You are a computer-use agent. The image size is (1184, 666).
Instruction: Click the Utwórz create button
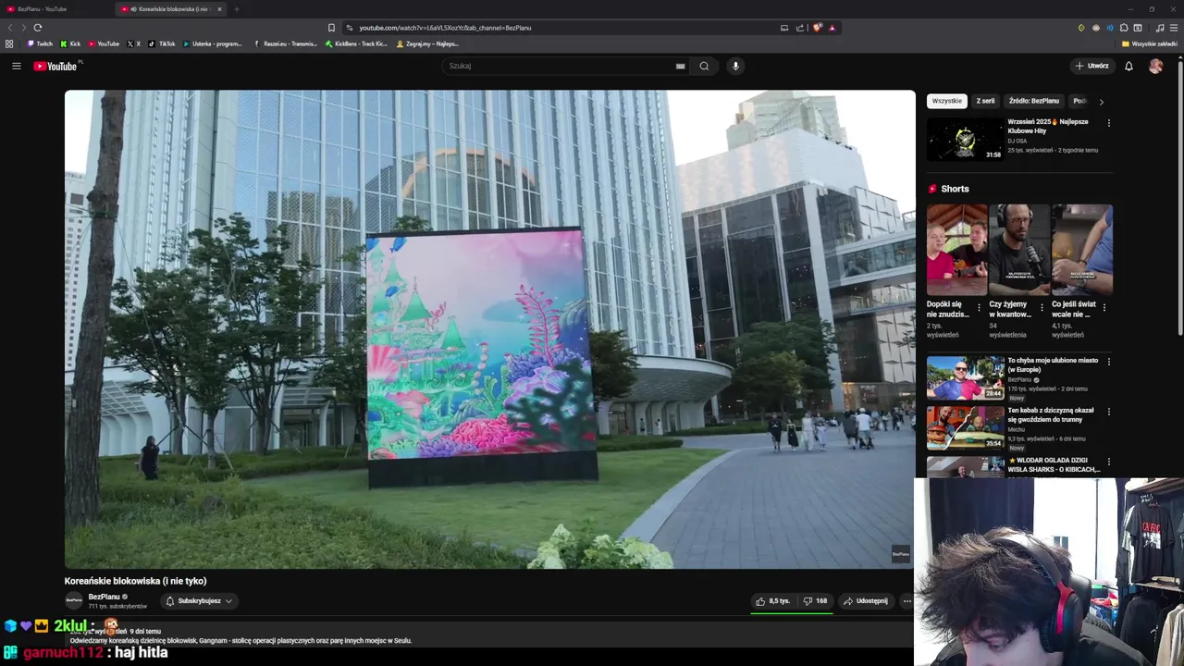1091,66
